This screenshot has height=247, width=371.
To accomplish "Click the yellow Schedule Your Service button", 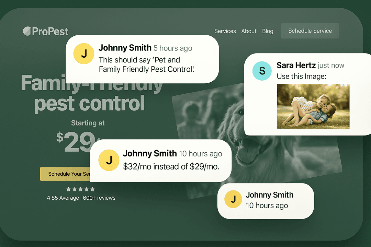I will 65,174.
